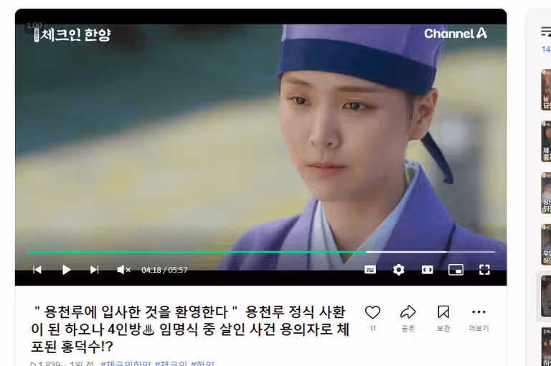Click the #체크인한양 hashtag link
The width and height of the screenshot is (551, 366).
point(126,363)
